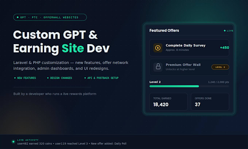Click the Laravel & PHP customization description

(x=71, y=66)
